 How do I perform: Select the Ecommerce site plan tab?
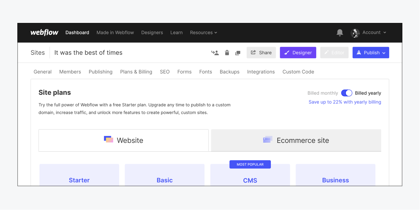pos(296,140)
